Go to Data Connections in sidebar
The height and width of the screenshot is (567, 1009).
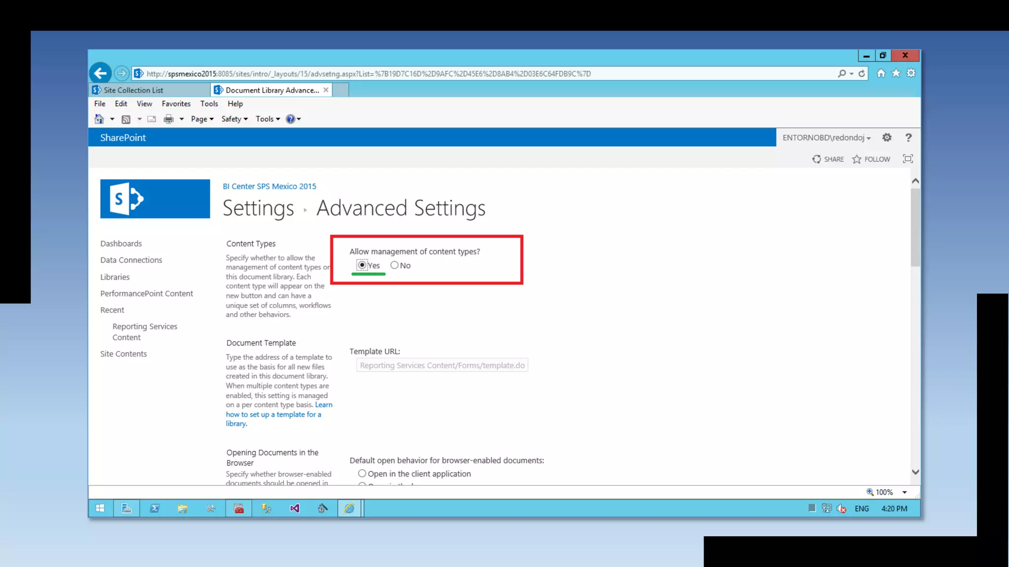pos(131,260)
